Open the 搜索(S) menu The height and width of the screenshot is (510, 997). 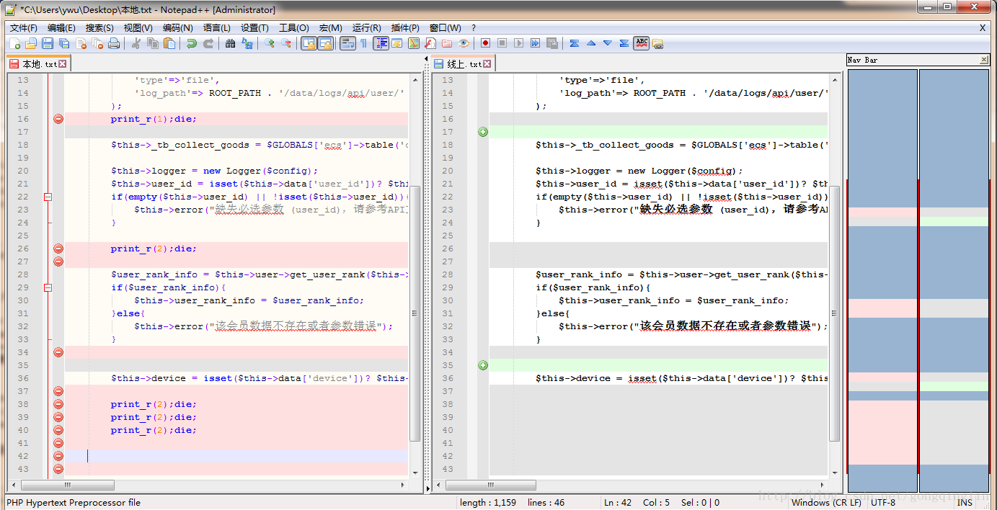(x=99, y=27)
